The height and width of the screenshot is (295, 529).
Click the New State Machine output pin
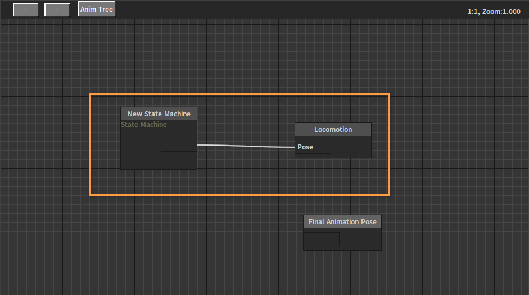[179, 145]
